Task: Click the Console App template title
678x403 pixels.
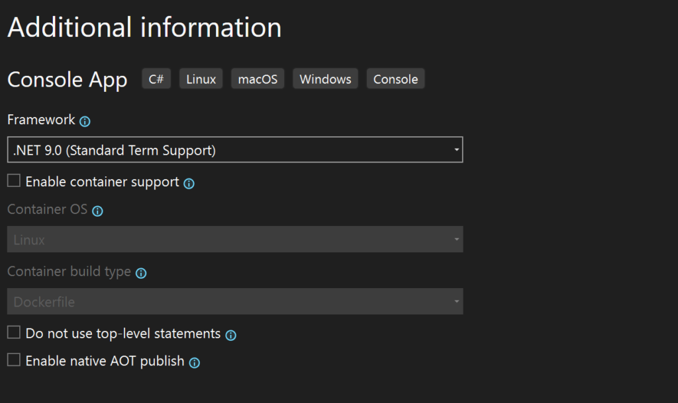Action: coord(67,80)
